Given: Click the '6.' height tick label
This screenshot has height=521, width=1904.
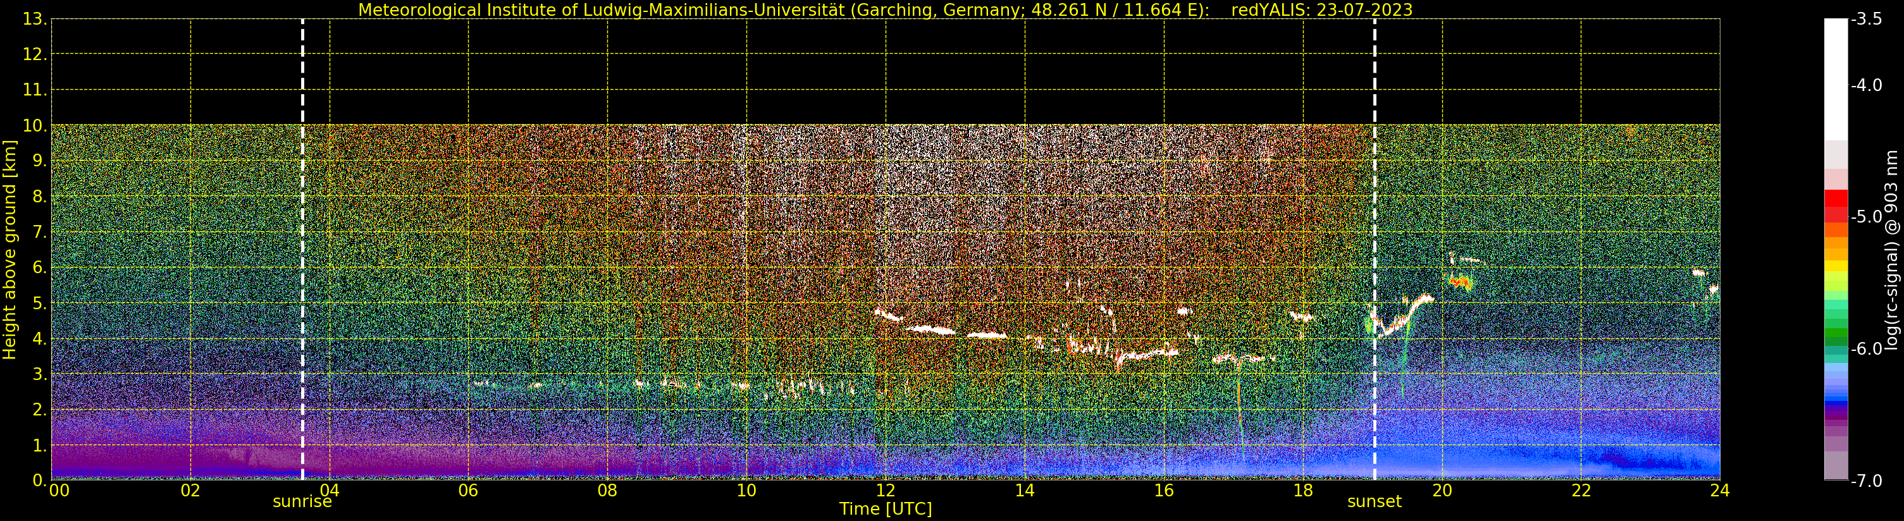Looking at the screenshot, I should click(39, 267).
